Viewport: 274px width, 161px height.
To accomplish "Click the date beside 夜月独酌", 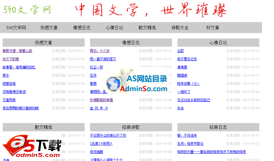I will point(156,152).
